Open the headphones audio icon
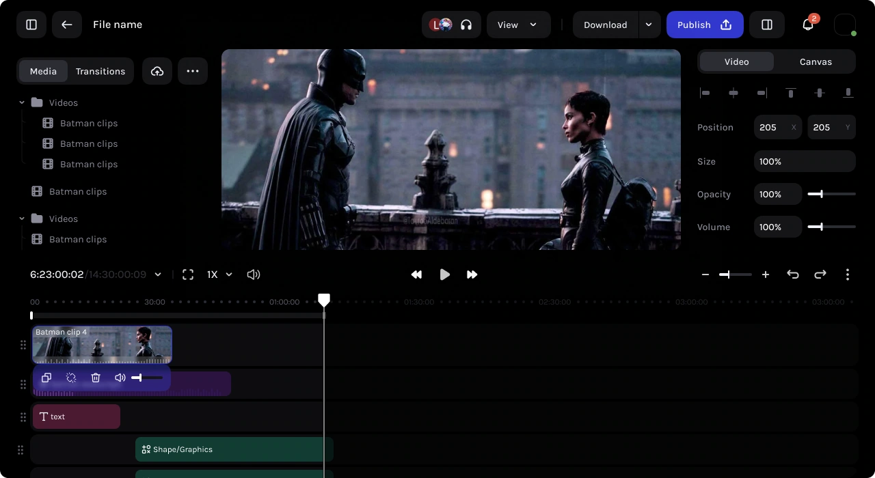Viewport: 875px width, 478px height. point(466,25)
